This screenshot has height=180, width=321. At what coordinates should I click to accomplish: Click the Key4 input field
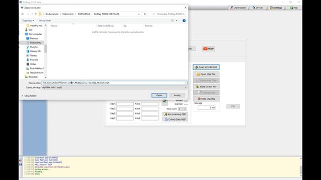[149, 108]
